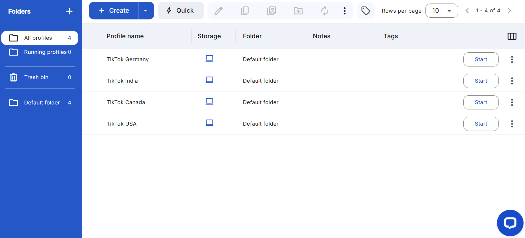Click the move to folder toolbar icon
Viewport: 525px width, 238px height.
[298, 11]
